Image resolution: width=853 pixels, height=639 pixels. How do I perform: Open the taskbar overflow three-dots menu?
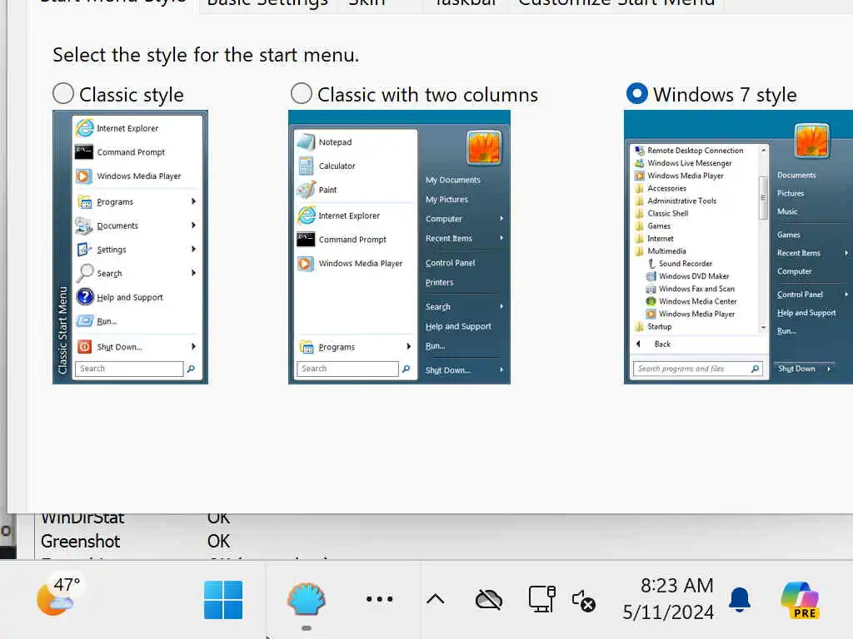coord(379,599)
